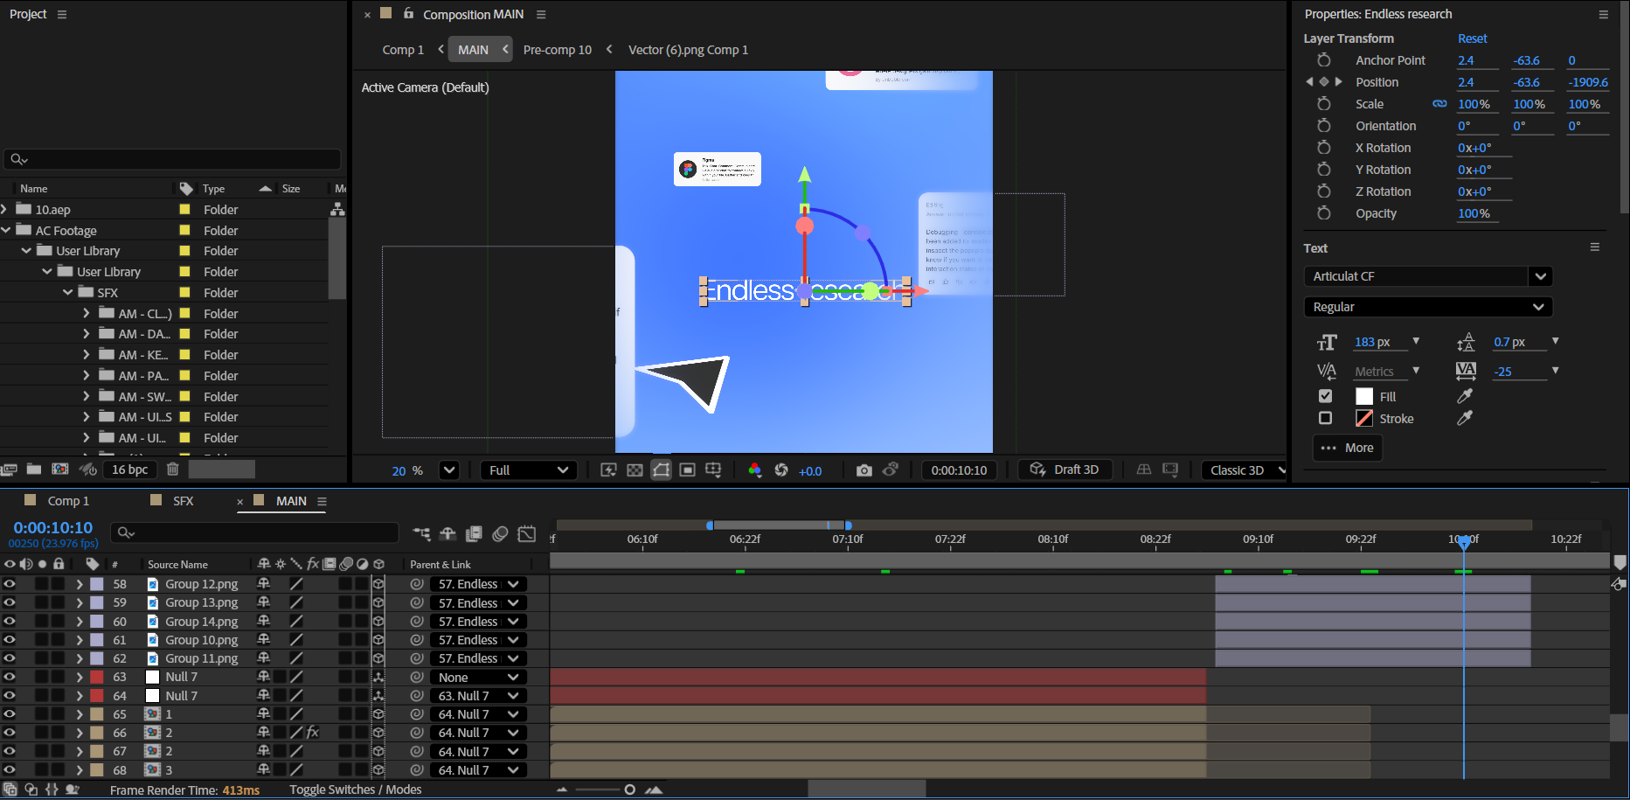Viewport: 1630px width, 800px height.
Task: Toggle the transparency grid icon
Action: (635, 470)
